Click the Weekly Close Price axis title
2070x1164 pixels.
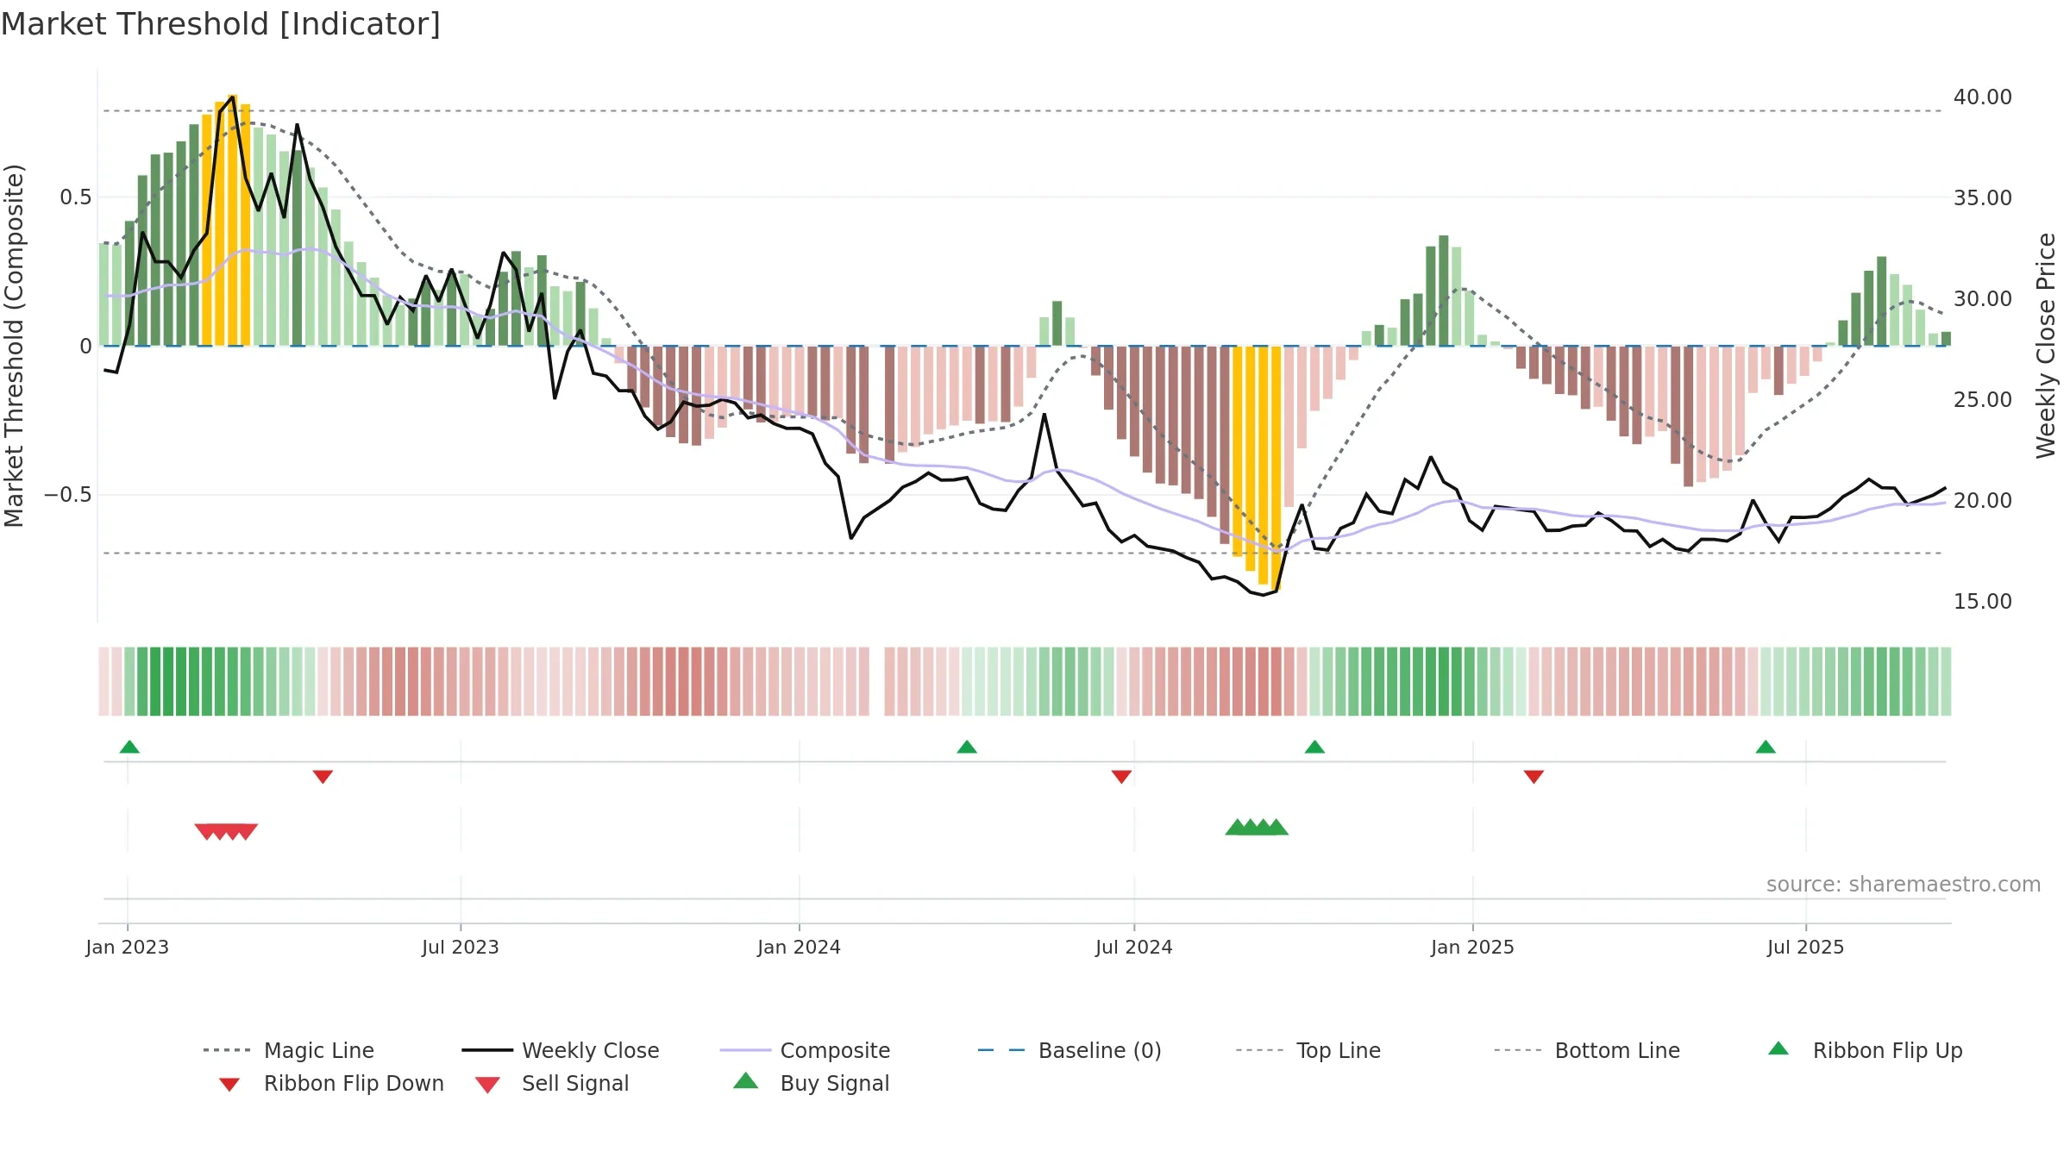point(2046,346)
